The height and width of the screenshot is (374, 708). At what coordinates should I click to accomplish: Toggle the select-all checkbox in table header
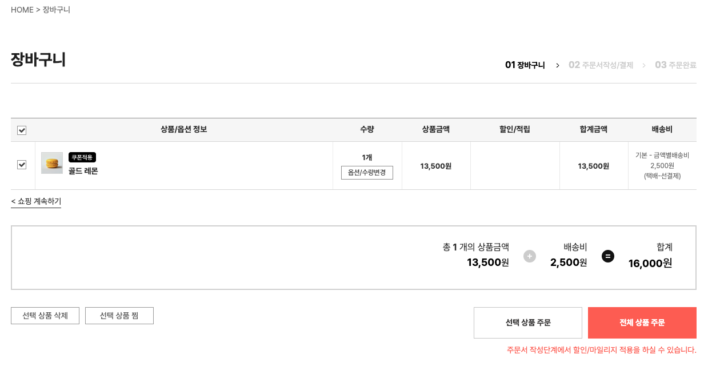point(21,130)
